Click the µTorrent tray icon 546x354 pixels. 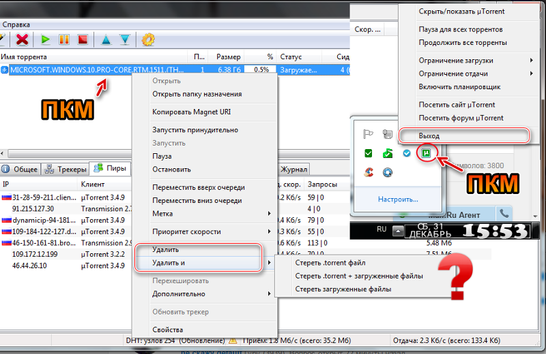(x=426, y=153)
